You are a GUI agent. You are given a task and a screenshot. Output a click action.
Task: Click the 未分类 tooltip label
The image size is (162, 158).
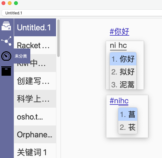pyautogui.click(x=21, y=56)
